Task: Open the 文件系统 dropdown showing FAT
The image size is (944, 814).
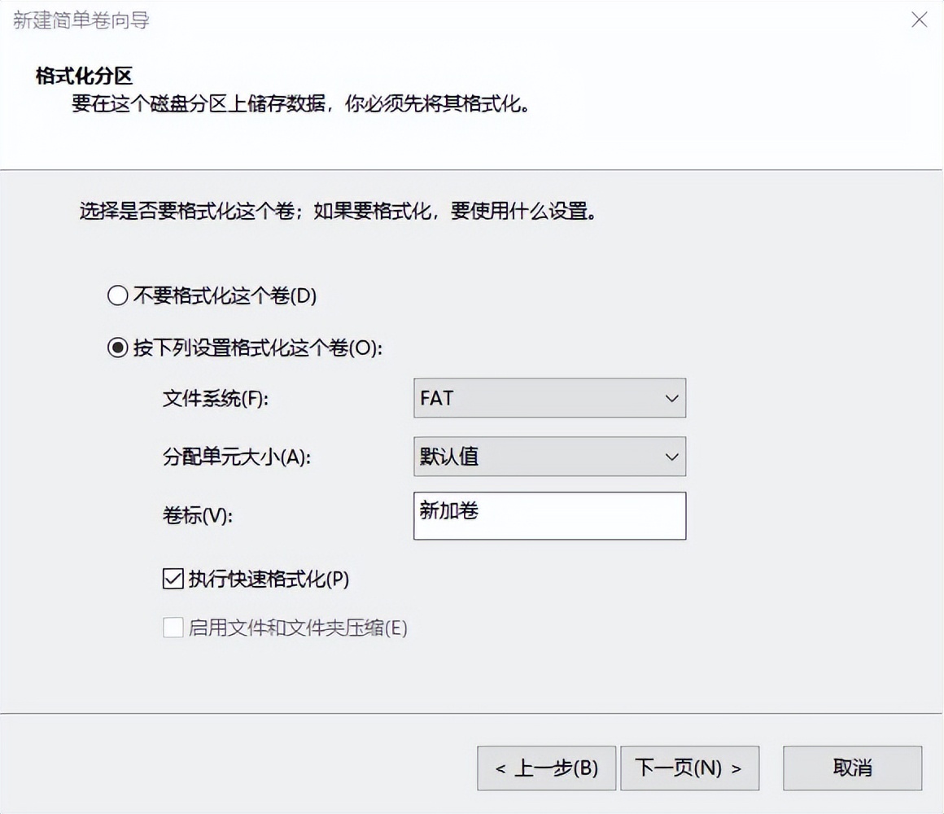Action: [x=550, y=398]
